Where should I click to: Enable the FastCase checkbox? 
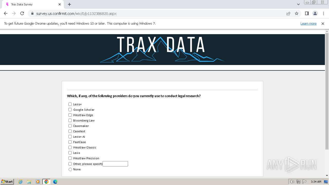click(x=70, y=142)
